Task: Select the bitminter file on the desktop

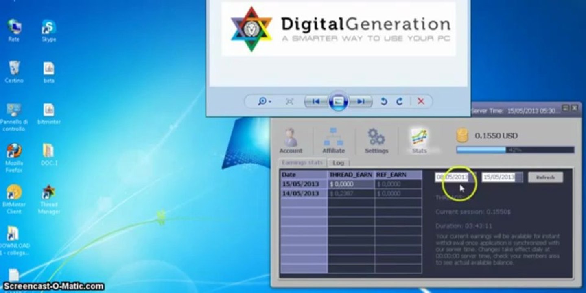Action: click(x=49, y=114)
